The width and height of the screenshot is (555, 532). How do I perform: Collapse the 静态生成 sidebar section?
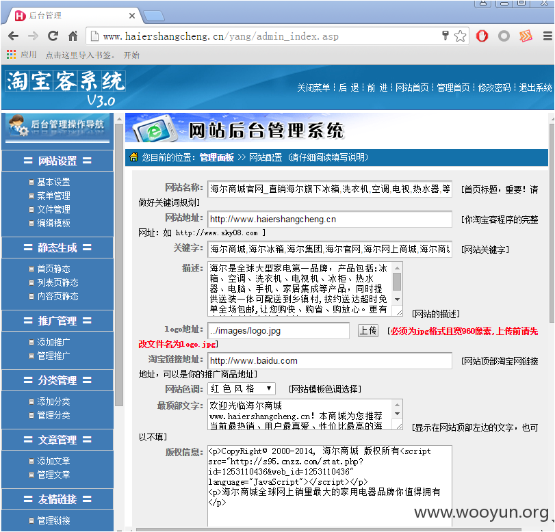point(57,248)
